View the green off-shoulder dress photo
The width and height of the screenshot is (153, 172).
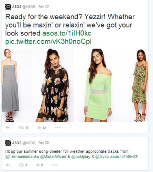(x=98, y=85)
